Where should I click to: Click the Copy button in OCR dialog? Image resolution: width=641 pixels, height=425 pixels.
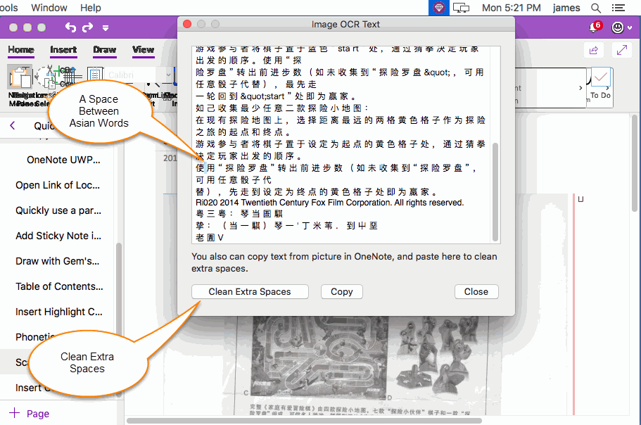[342, 292]
